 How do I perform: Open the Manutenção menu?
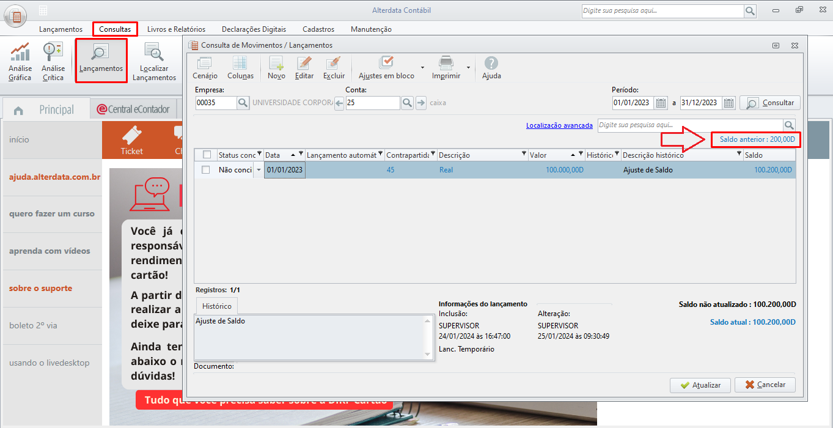(371, 29)
